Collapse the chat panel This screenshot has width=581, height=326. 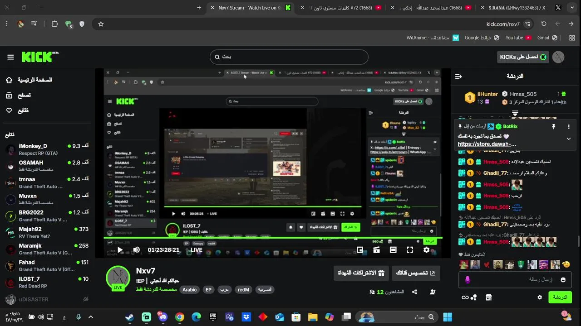[x=458, y=77]
